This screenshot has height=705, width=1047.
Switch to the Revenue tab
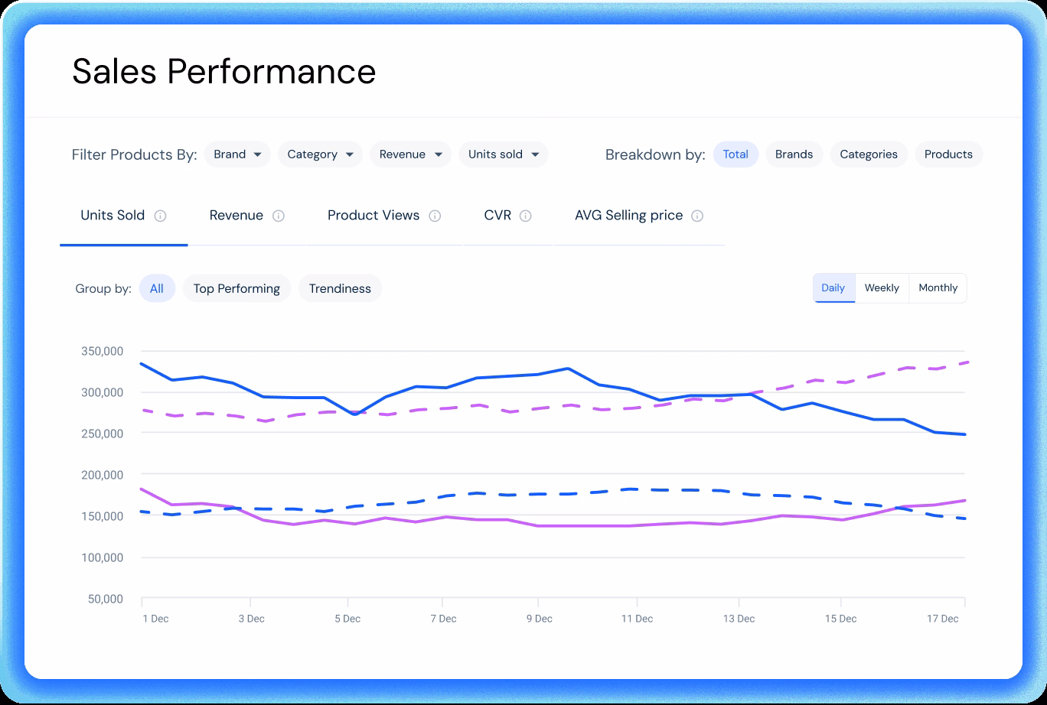[x=236, y=216]
